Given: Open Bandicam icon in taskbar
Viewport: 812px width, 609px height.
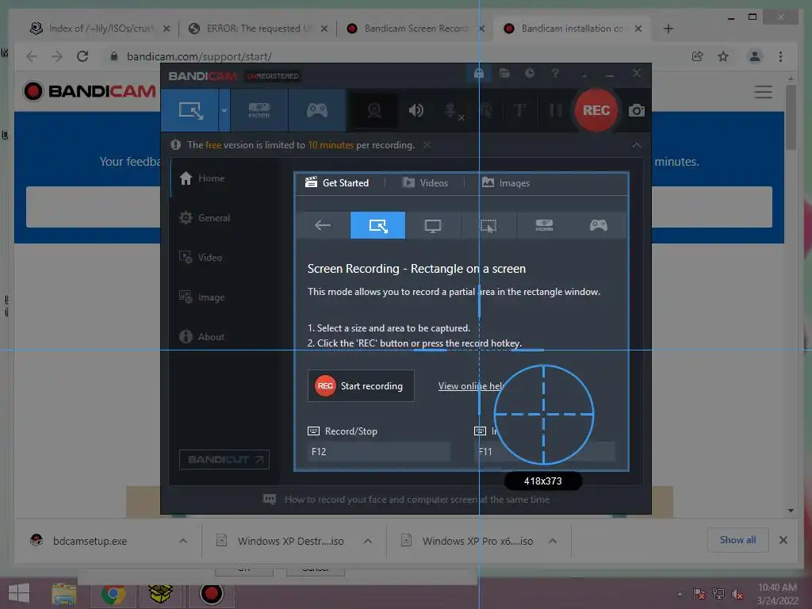Looking at the screenshot, I should 211,594.
